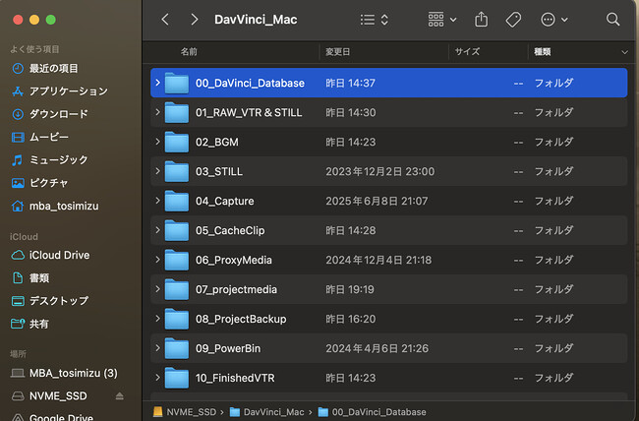This screenshot has width=639, height=421.
Task: Expand the 08_ProjectBackup folder
Action: 157,318
